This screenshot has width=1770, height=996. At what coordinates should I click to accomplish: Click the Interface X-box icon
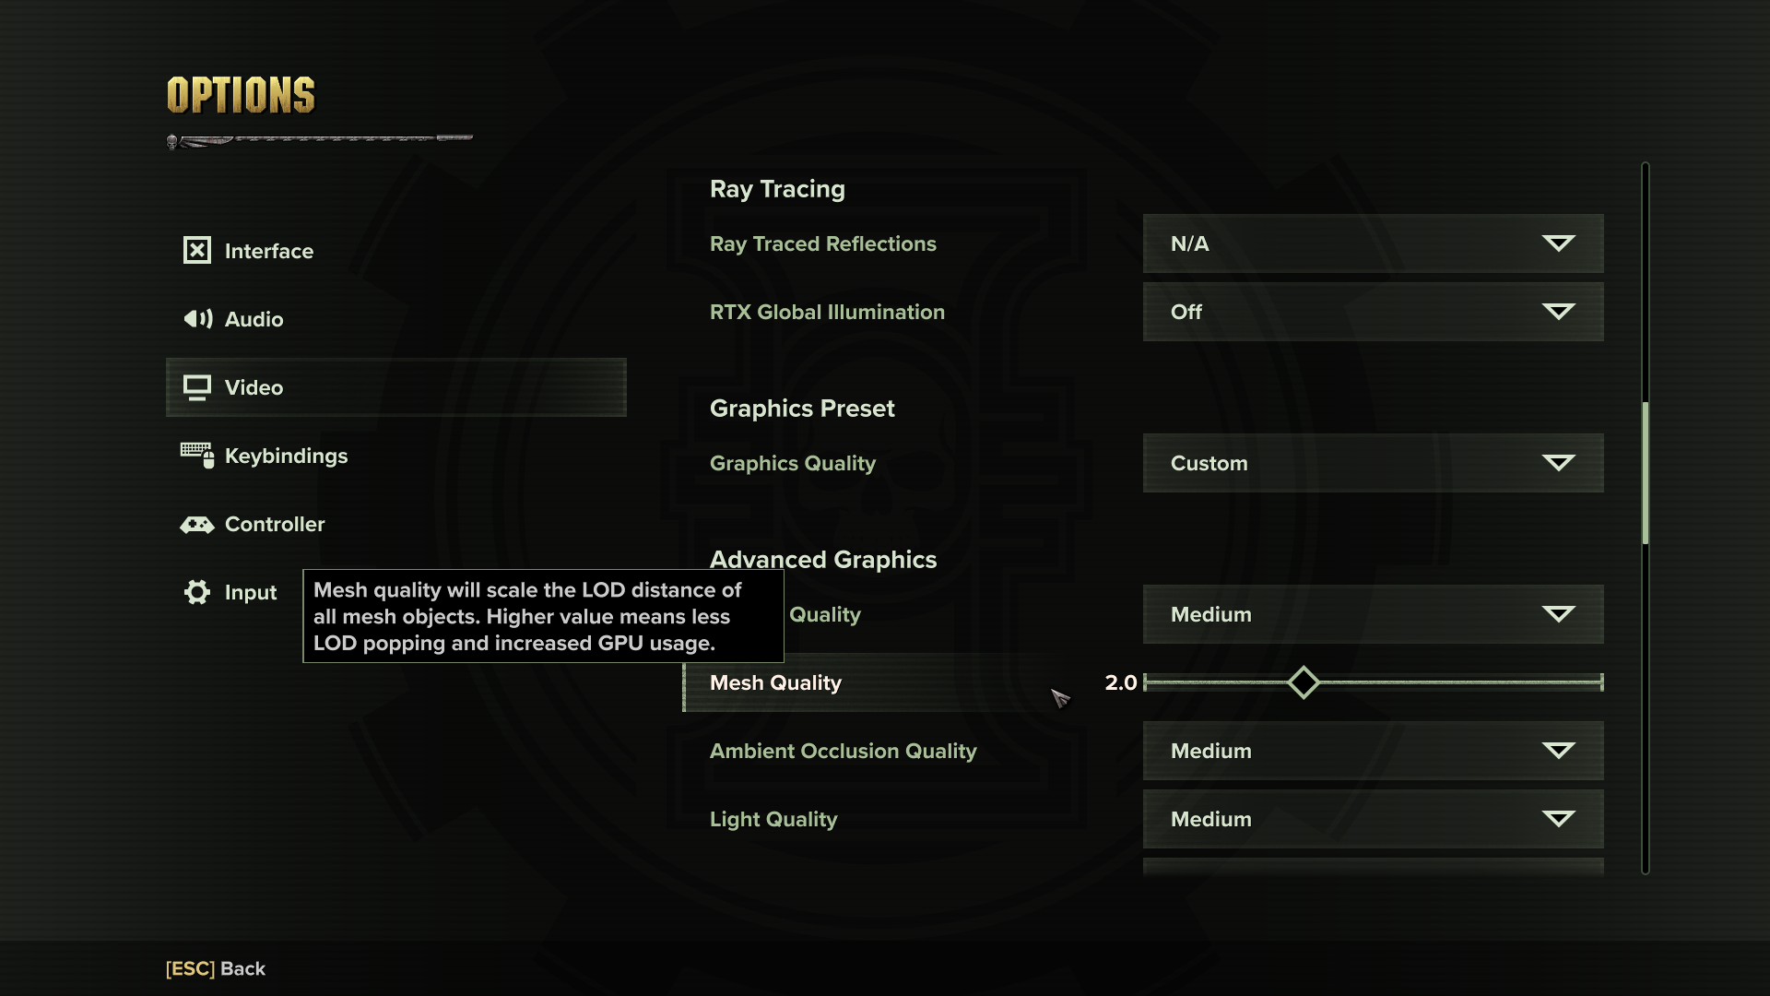coord(196,251)
